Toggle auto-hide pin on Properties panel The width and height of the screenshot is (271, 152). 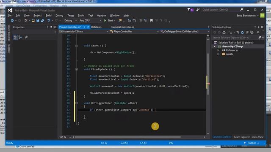[x=51, y=27]
